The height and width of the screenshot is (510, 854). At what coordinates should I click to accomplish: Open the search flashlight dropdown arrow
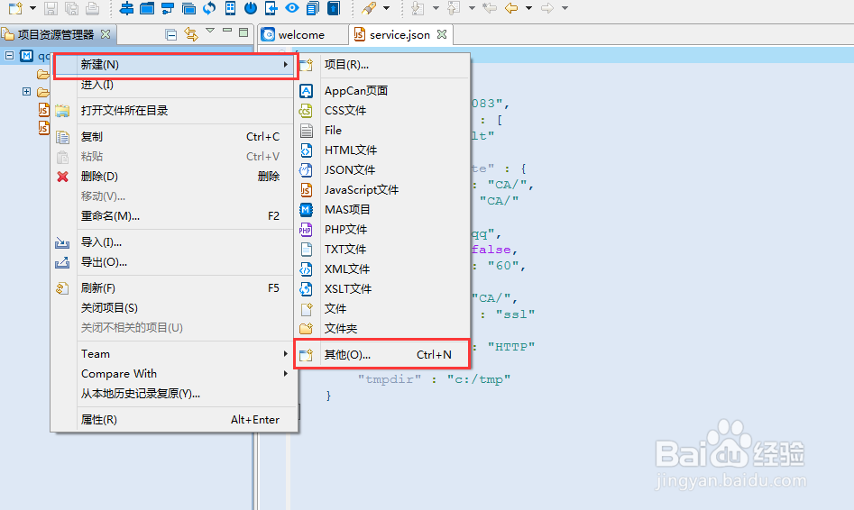[x=387, y=8]
